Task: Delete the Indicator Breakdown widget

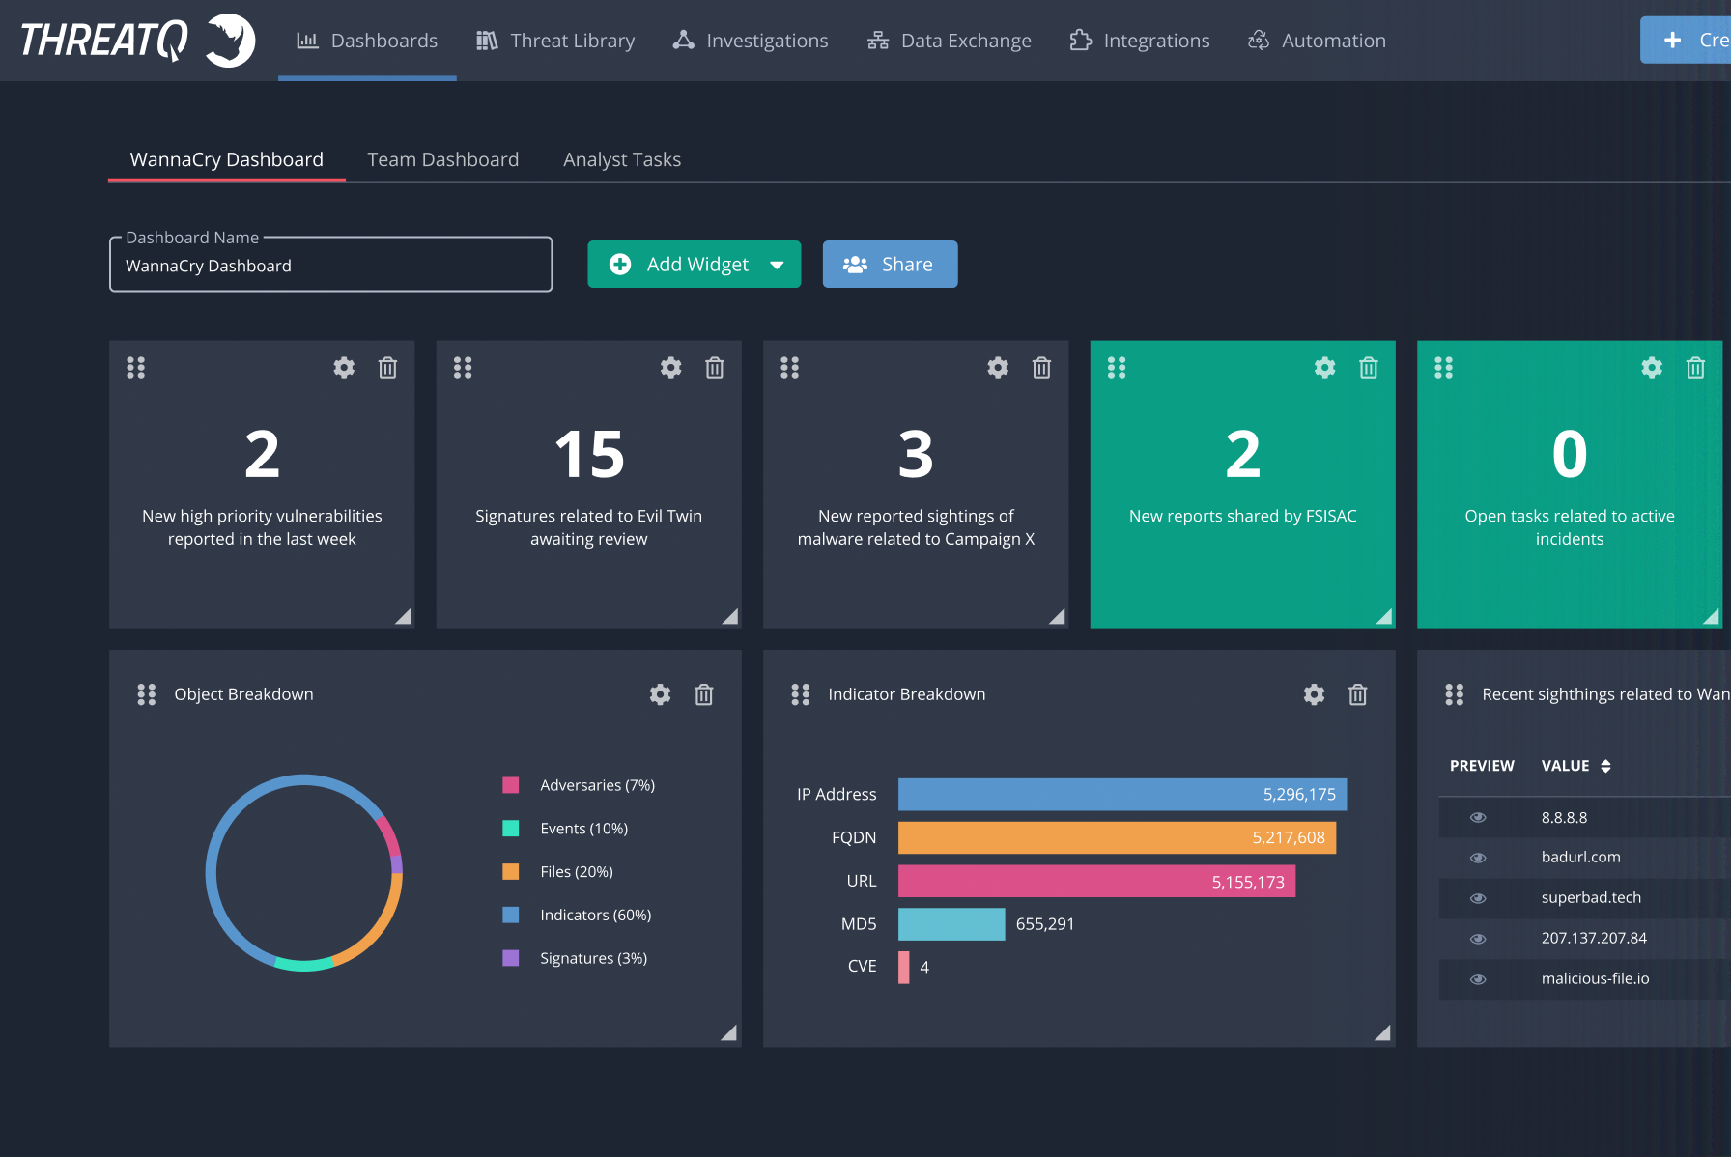Action: coord(1358,694)
